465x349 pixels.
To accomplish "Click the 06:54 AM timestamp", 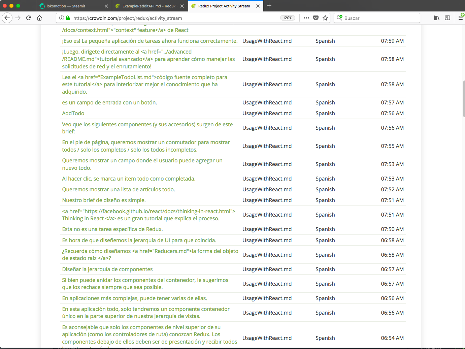I will tap(392, 338).
